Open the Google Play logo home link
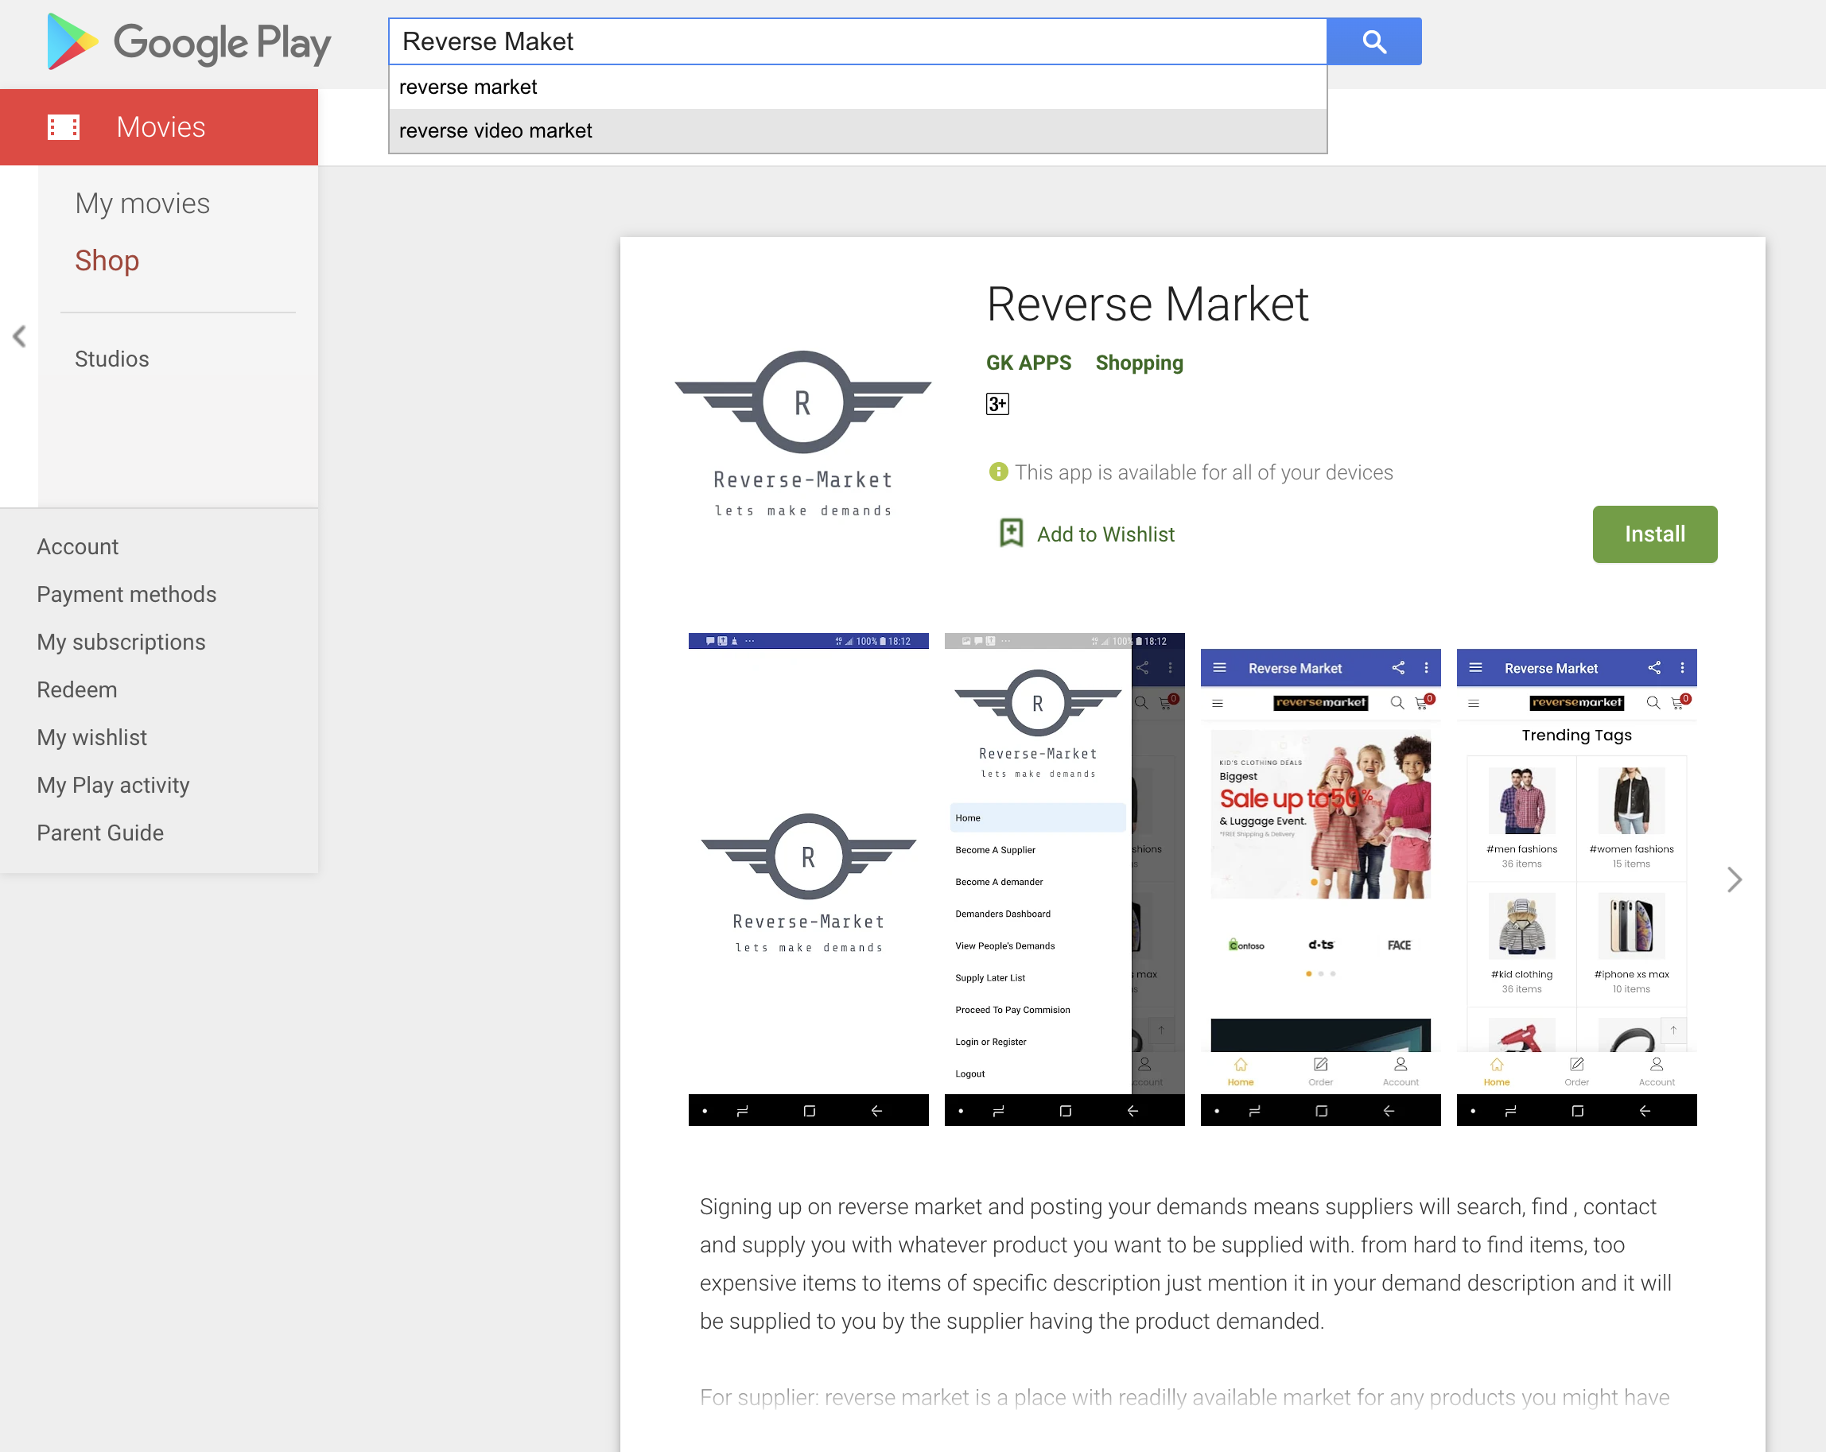The width and height of the screenshot is (1826, 1452). pos(188,42)
